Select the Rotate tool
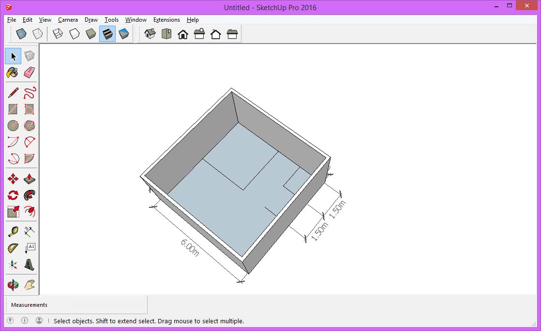541x331 pixels. [x=12, y=195]
